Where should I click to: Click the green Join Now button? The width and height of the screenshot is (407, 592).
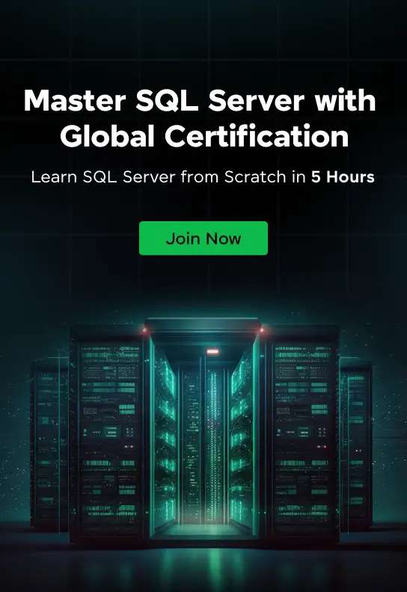coord(203,238)
